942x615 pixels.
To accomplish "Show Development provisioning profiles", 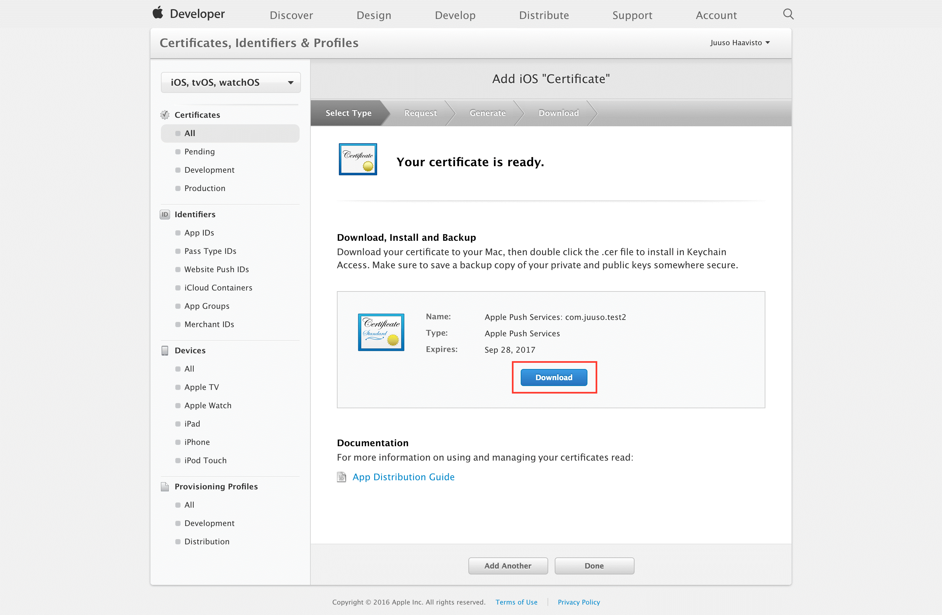I will coord(209,523).
